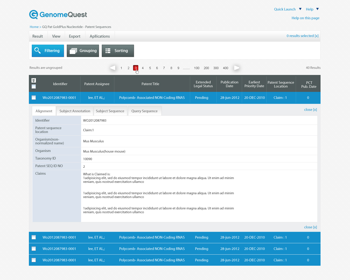This screenshot has width=350, height=280.
Task: Switch to the Subject Sequence tab
Action: pyautogui.click(x=110, y=111)
